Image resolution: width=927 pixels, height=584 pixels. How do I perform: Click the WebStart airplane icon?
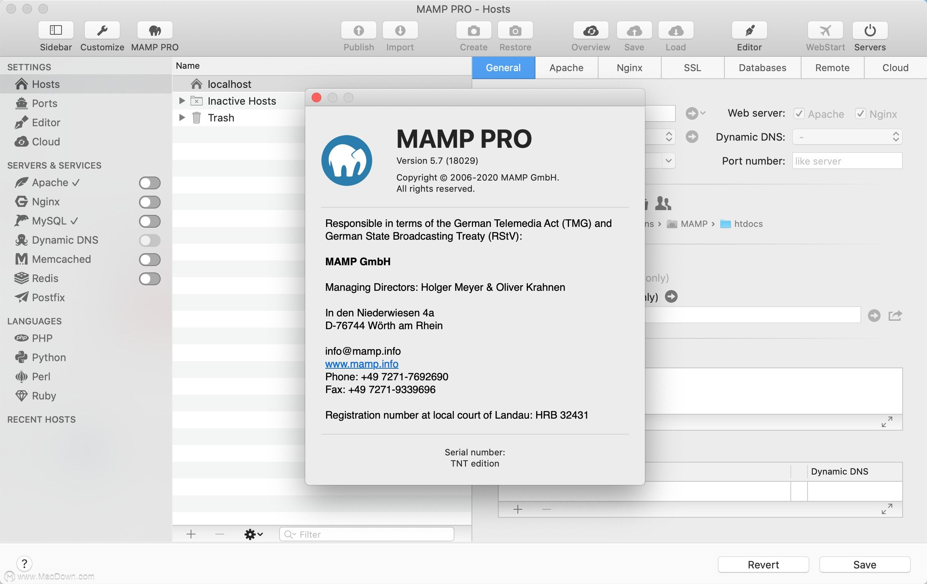click(825, 30)
